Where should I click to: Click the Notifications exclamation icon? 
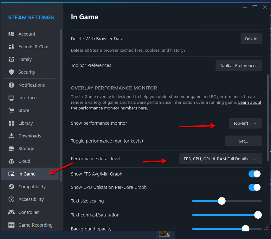point(11,85)
